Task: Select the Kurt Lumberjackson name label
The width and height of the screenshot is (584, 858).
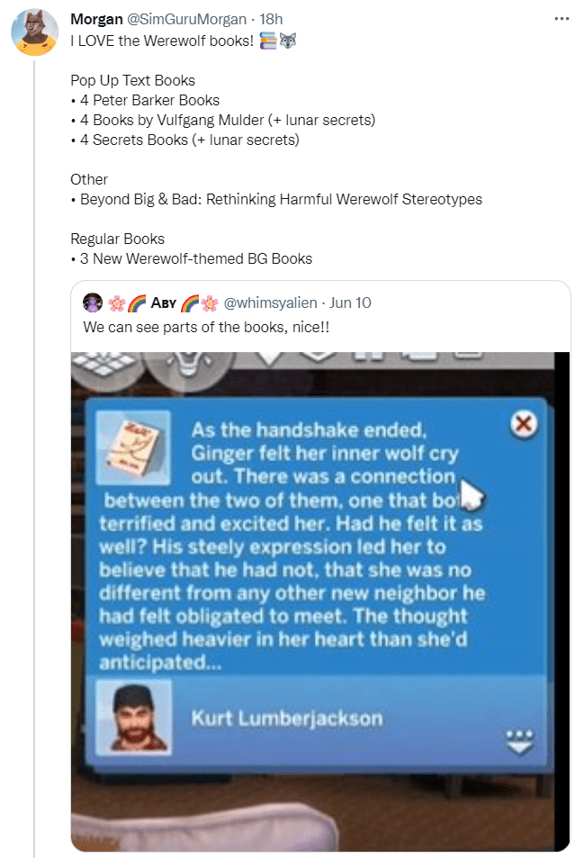Action: (x=286, y=718)
